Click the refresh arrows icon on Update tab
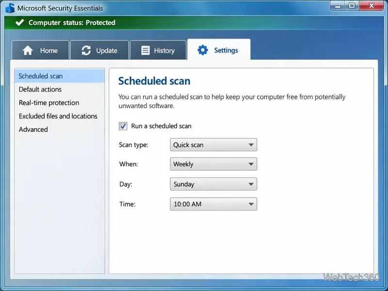 coord(86,50)
